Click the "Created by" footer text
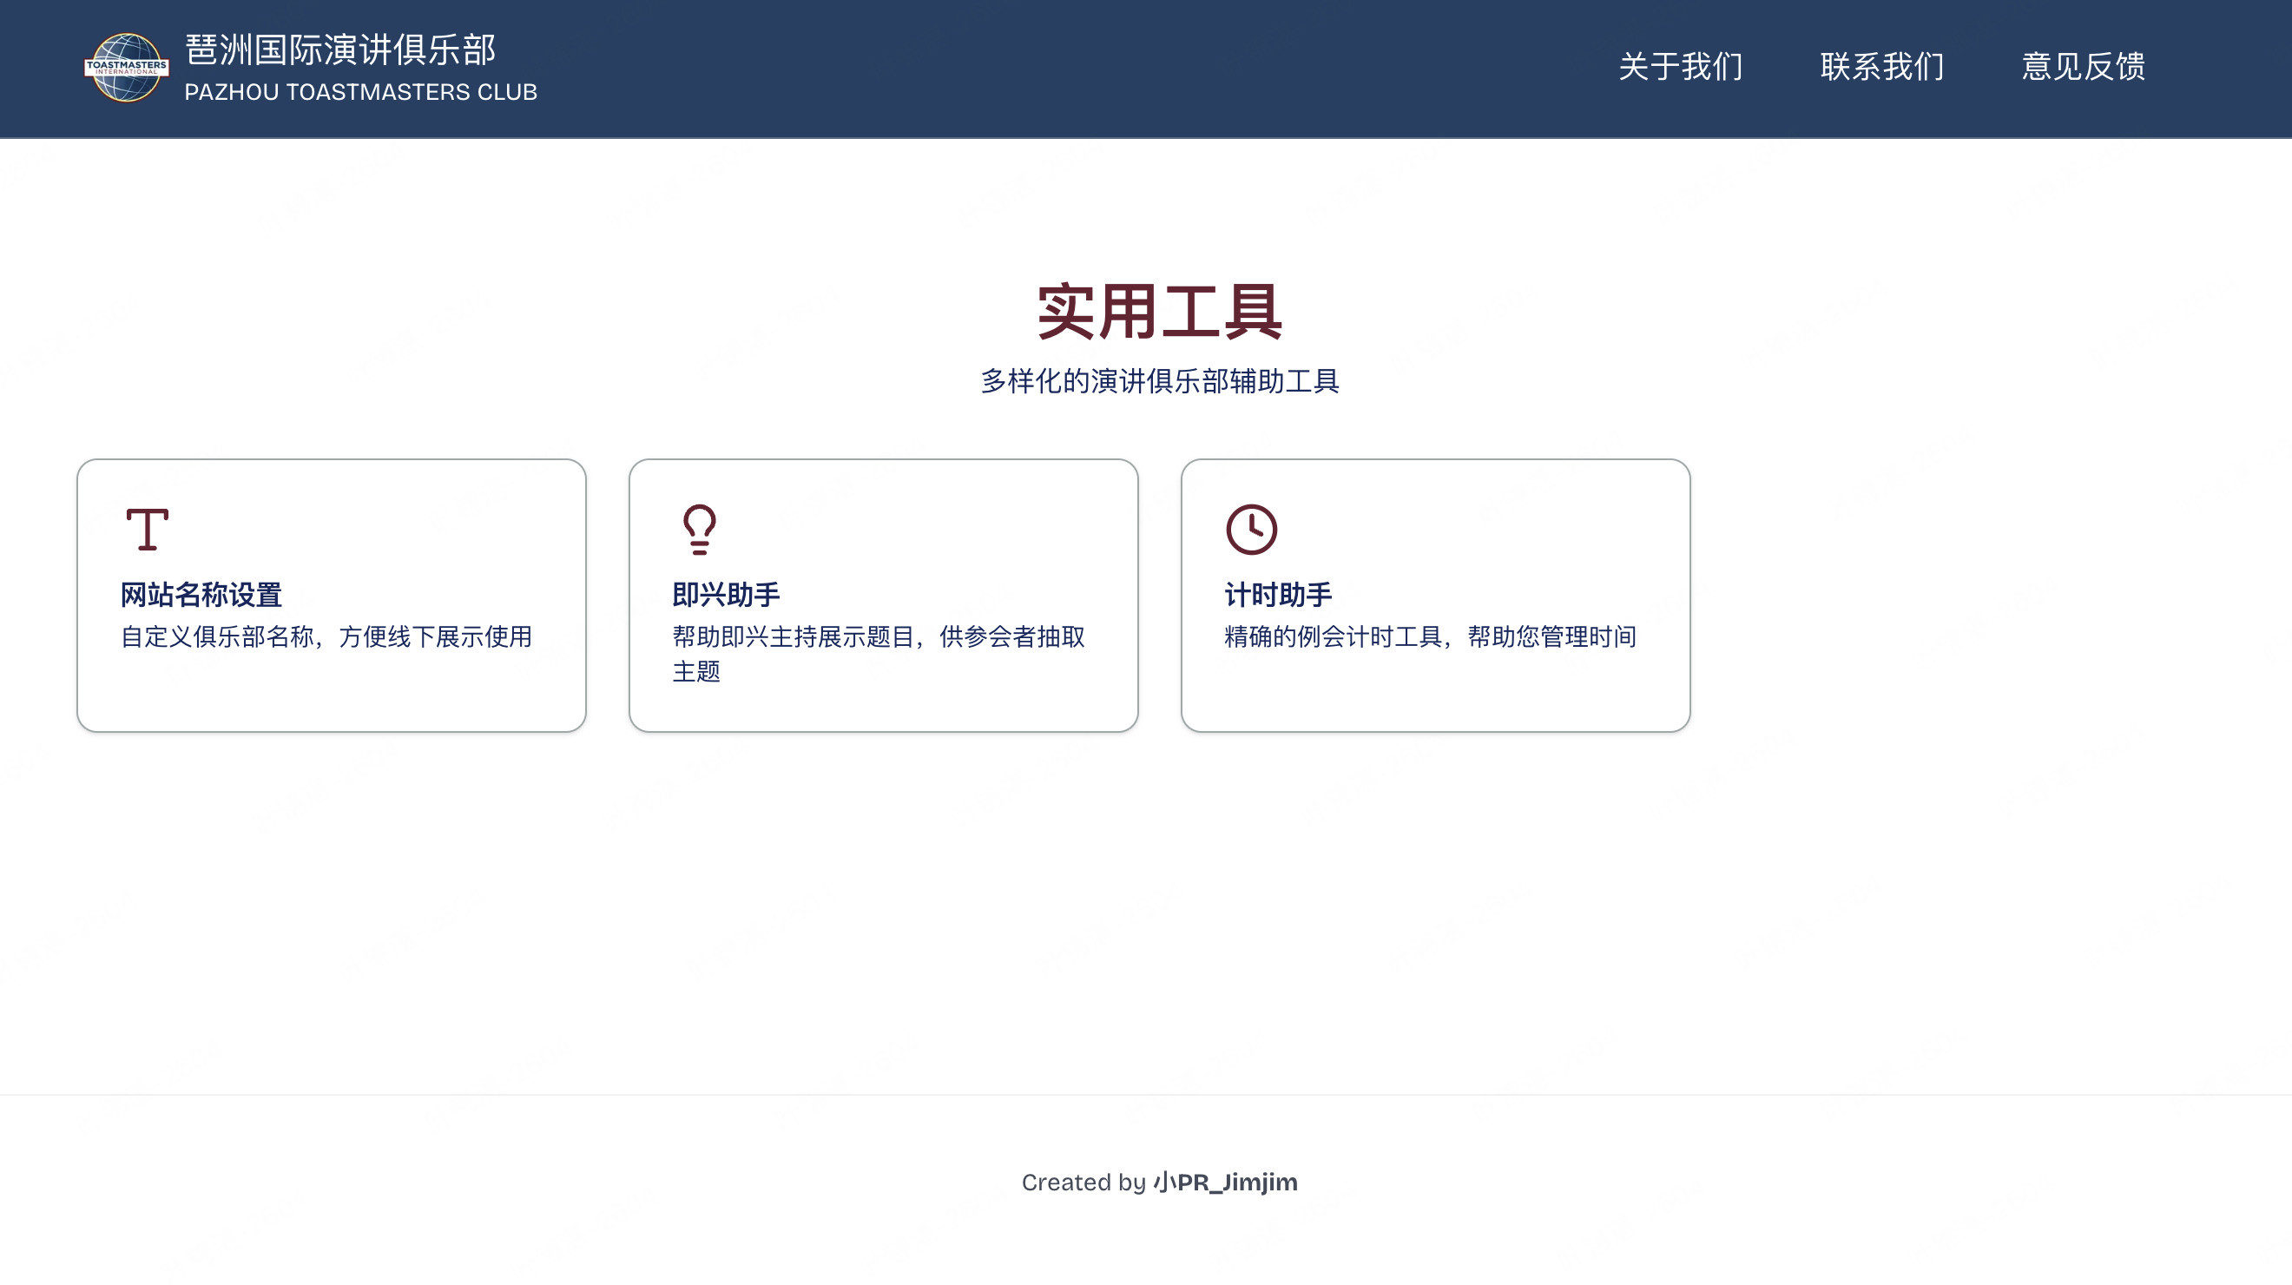Image resolution: width=2292 pixels, height=1285 pixels. click(1083, 1182)
